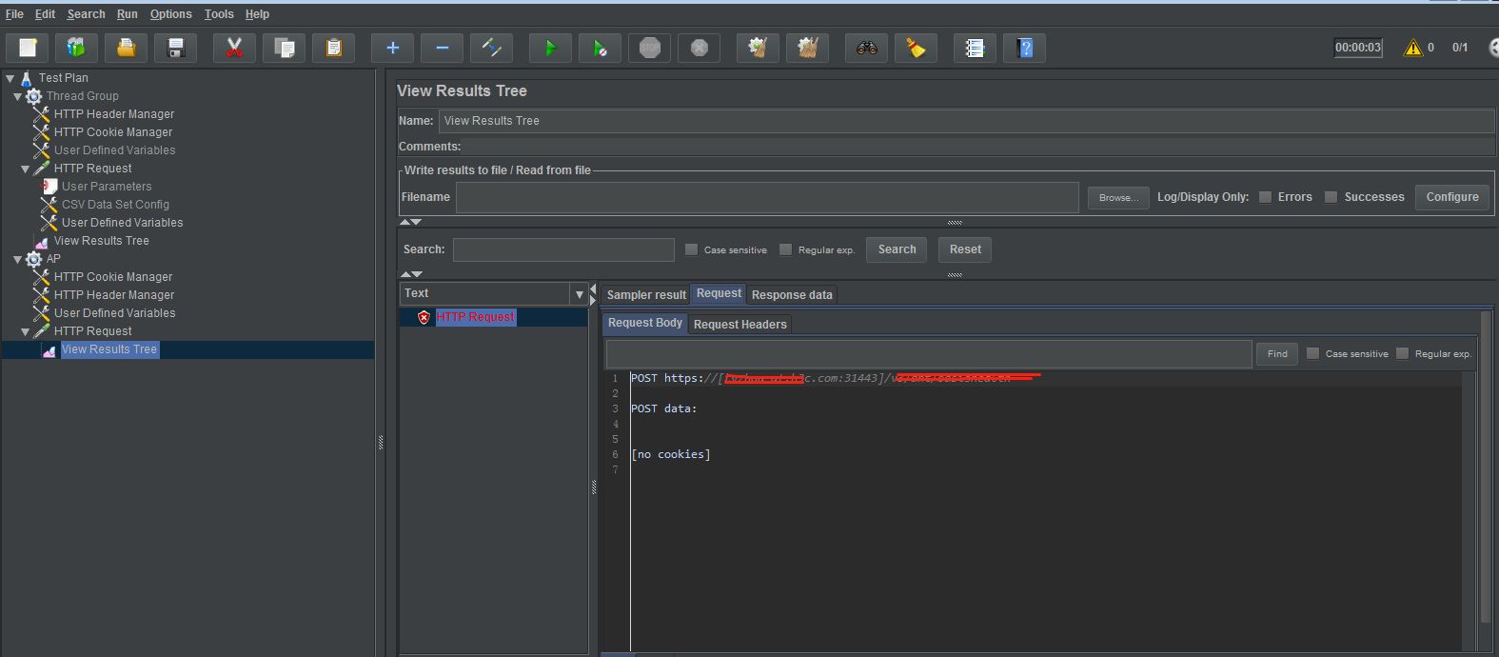Toggle Case sensitive for results search

point(692,249)
